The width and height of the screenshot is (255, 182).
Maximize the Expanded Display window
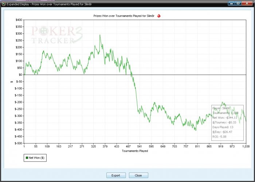tap(238, 3)
